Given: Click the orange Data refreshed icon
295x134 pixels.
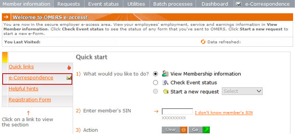Looking at the screenshot, I should 203,42.
